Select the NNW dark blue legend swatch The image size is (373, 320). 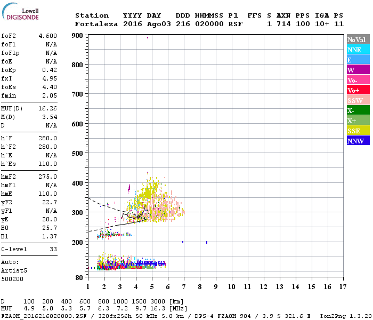[x=358, y=140]
